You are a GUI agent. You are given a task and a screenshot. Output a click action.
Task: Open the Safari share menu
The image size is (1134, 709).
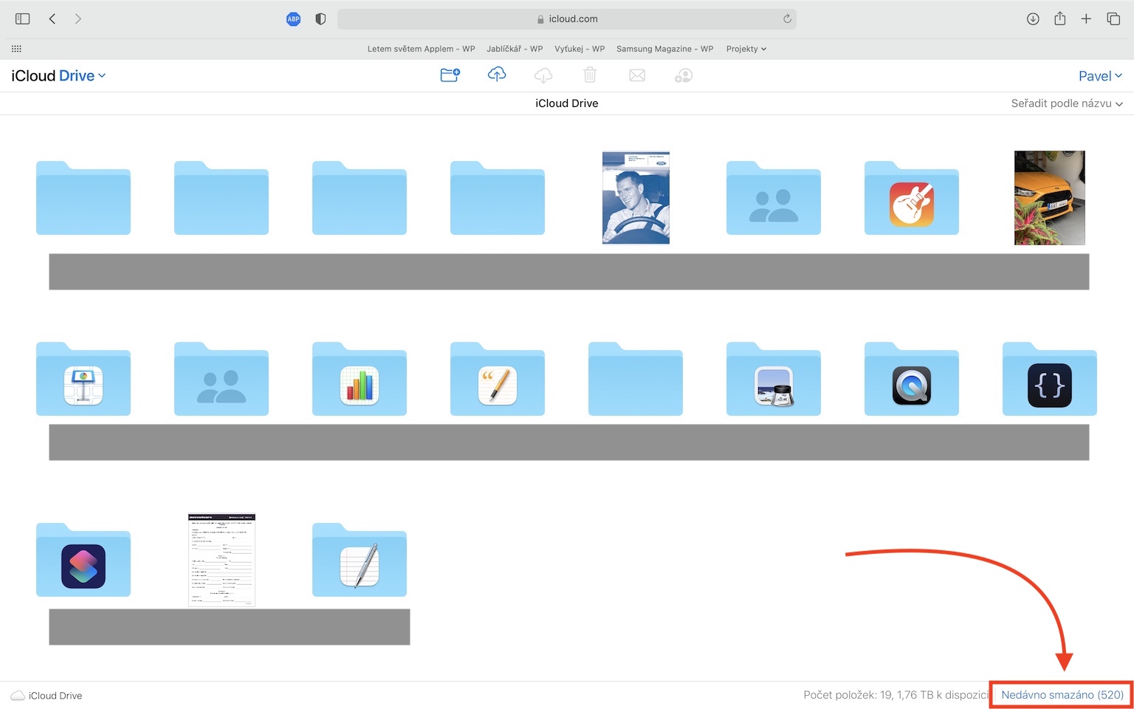click(1059, 18)
